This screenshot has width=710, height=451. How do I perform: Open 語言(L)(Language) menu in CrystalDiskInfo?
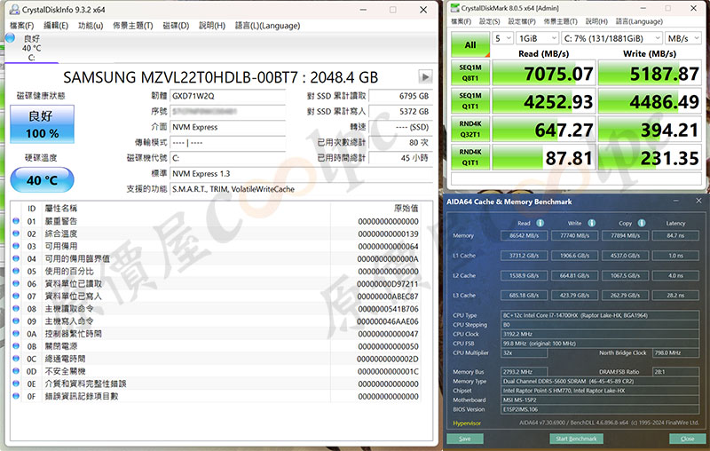268,26
